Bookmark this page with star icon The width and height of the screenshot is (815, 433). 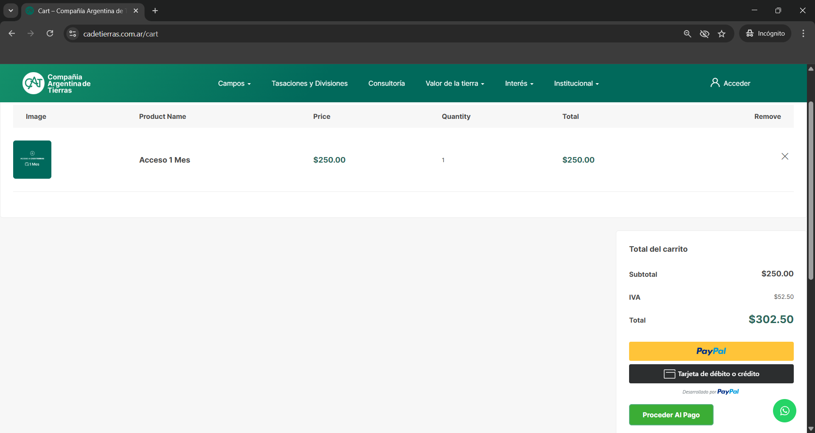pos(722,34)
